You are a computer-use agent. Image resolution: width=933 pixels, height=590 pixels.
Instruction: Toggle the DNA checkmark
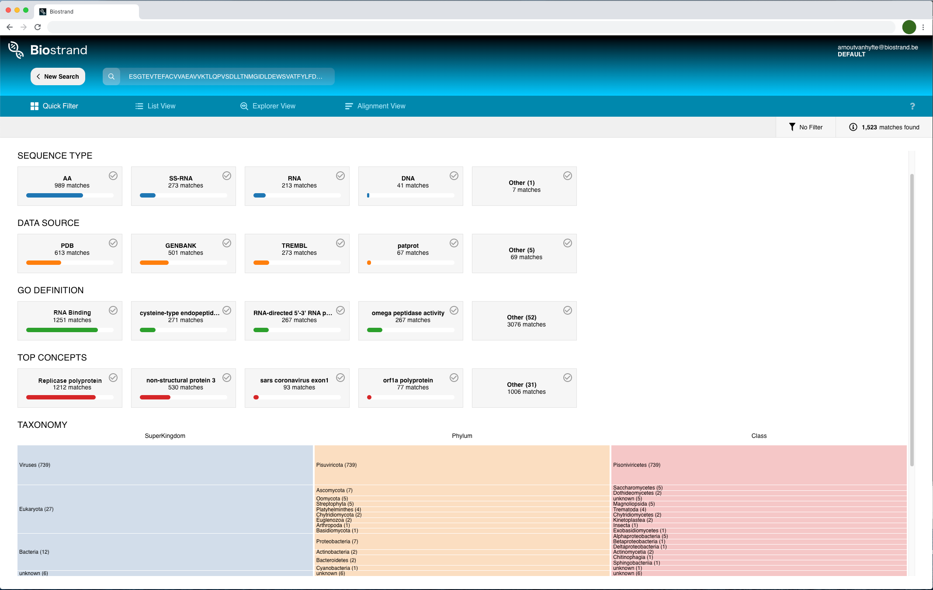pos(454,176)
